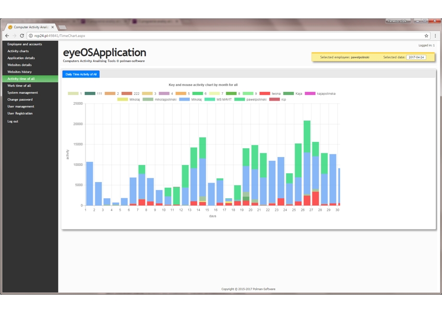Go to Websites history page
Image resolution: width=442 pixels, height=313 pixels.
coord(19,72)
